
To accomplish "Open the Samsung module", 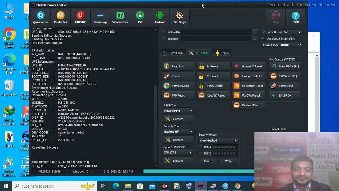I will click(100, 18).
